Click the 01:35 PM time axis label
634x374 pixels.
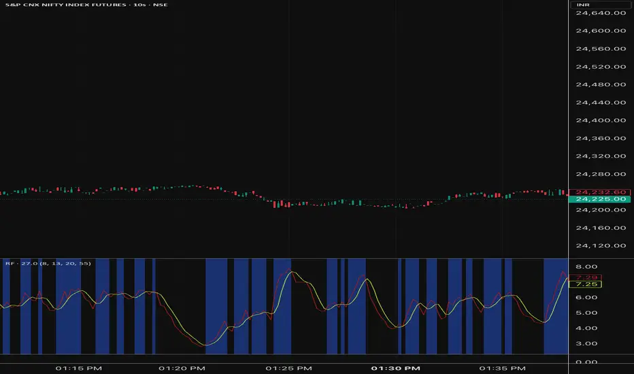502,369
